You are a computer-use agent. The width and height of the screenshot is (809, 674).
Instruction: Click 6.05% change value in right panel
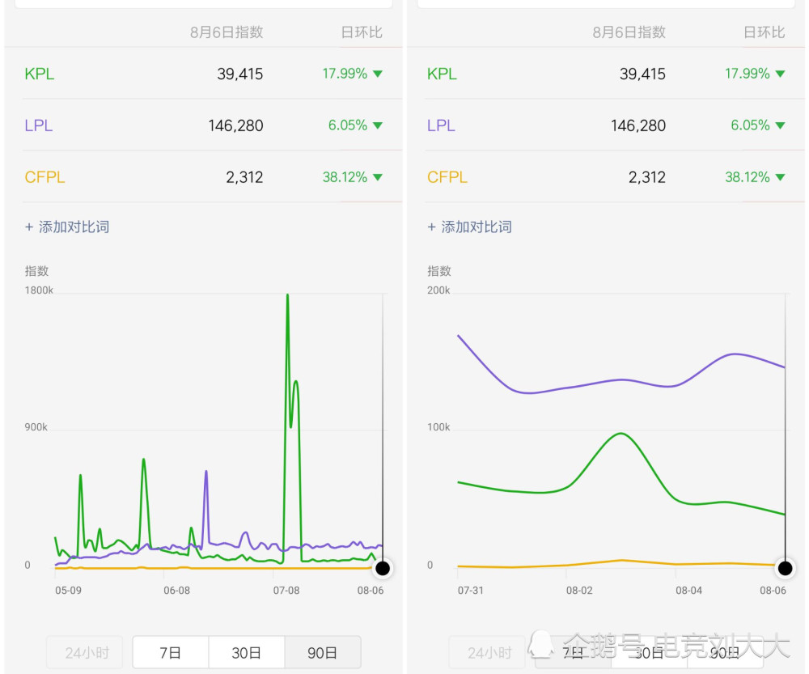pos(750,125)
